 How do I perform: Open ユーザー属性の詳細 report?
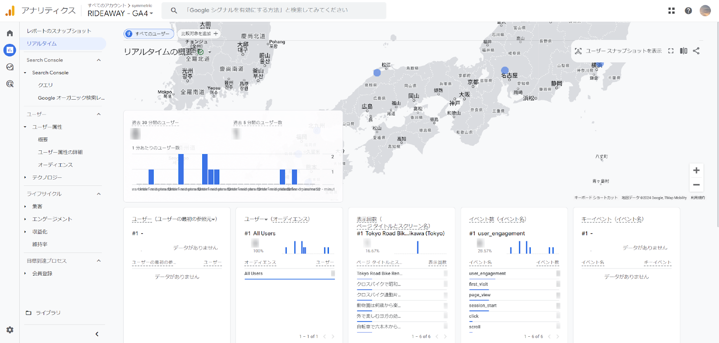point(60,152)
